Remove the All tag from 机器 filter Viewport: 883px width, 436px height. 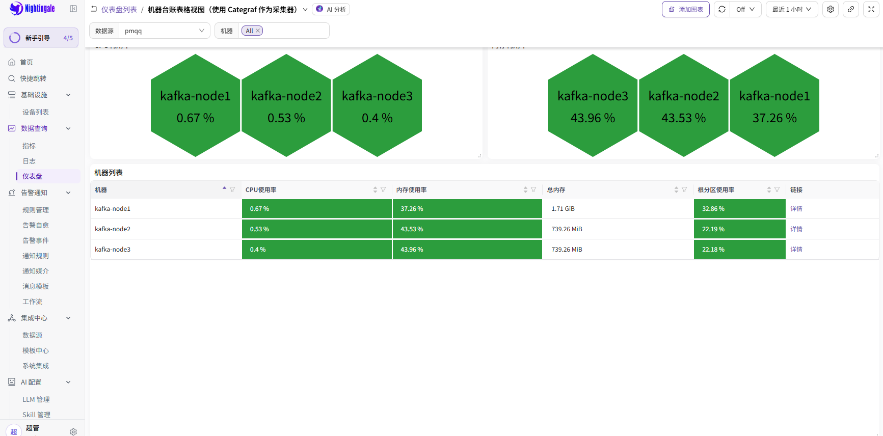pyautogui.click(x=258, y=31)
